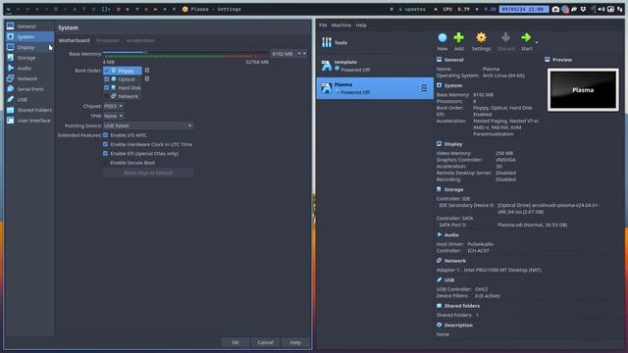This screenshot has width=628, height=353.
Task: Click Audio section header in details
Action: pos(451,235)
